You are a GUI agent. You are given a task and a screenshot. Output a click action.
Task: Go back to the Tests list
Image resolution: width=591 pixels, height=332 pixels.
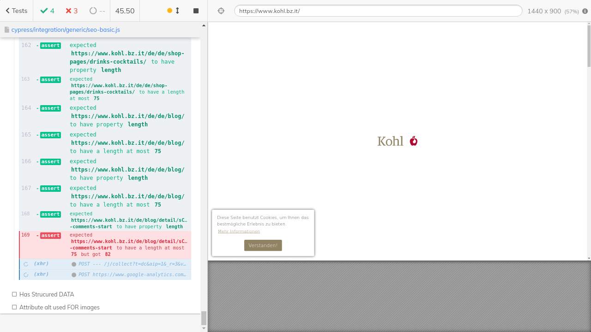[x=16, y=11]
